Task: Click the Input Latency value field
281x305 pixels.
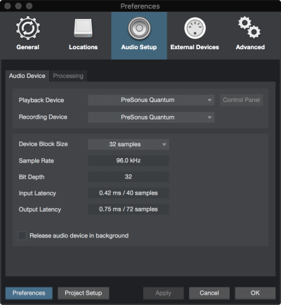Action: [x=129, y=193]
